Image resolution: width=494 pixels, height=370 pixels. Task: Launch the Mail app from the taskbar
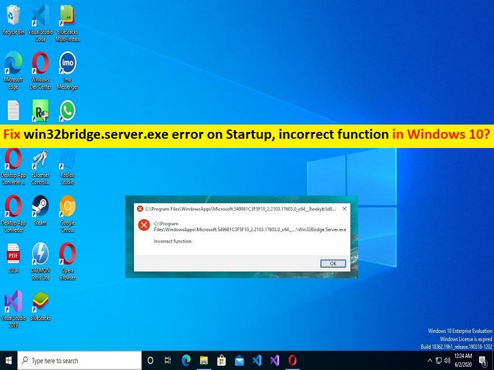[238, 360]
